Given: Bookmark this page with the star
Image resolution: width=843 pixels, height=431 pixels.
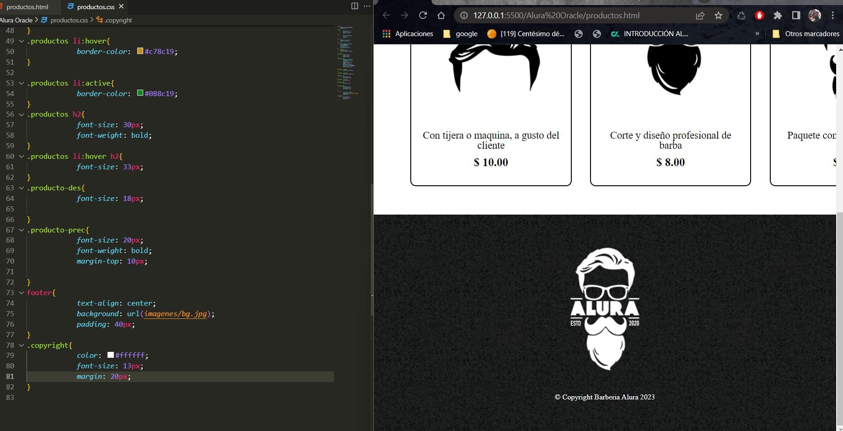Looking at the screenshot, I should click(719, 16).
